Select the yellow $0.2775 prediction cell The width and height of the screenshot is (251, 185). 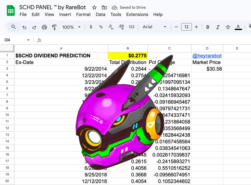click(128, 55)
